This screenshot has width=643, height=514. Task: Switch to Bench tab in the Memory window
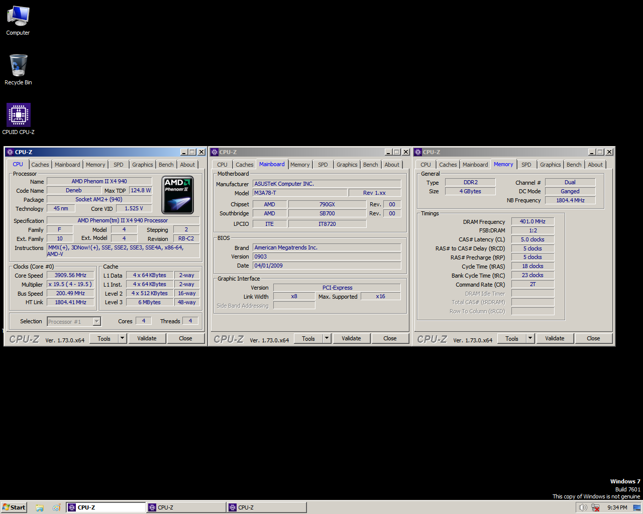point(574,165)
